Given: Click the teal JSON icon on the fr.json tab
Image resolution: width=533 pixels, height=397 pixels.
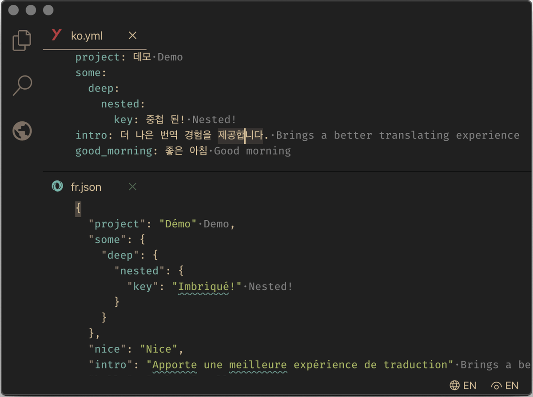Looking at the screenshot, I should tap(57, 187).
